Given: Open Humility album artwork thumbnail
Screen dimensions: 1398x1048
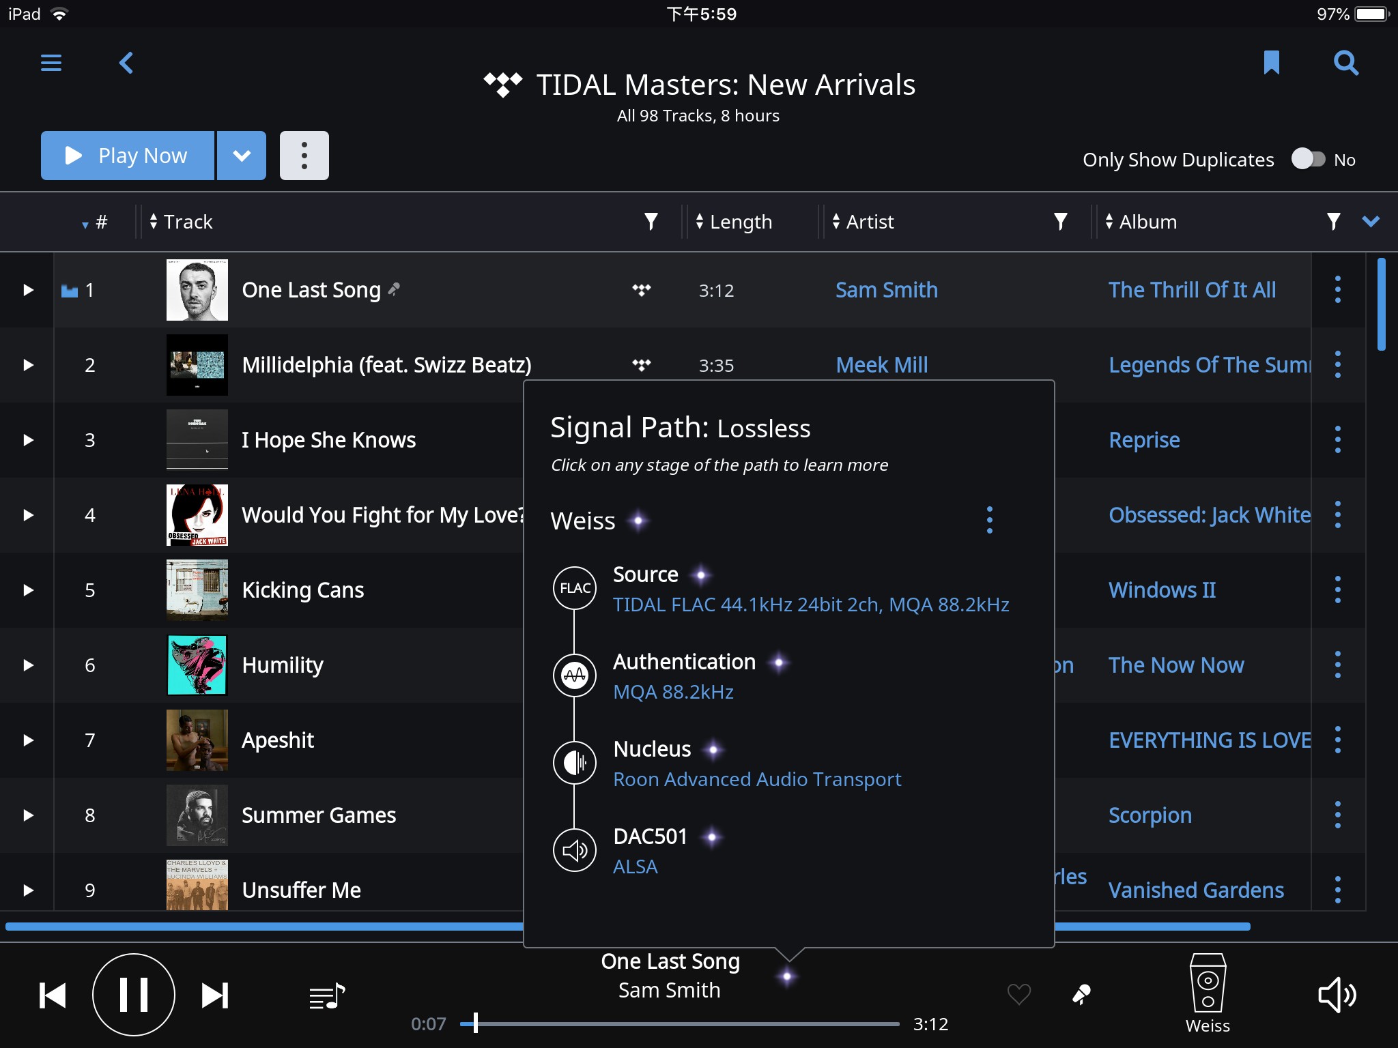Looking at the screenshot, I should [x=197, y=665].
